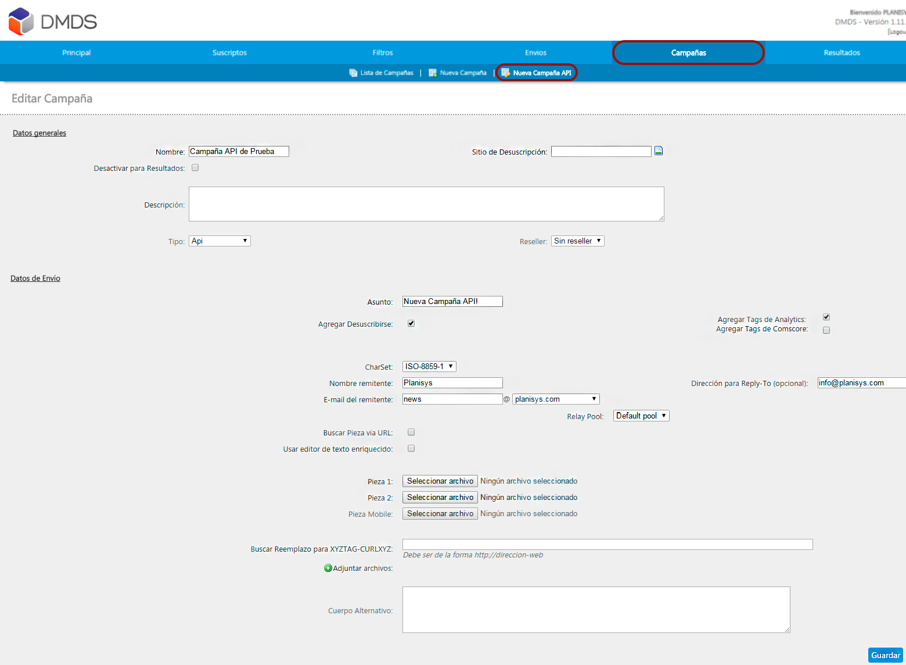
Task: Switch to Filtros tab
Action: coord(383,52)
